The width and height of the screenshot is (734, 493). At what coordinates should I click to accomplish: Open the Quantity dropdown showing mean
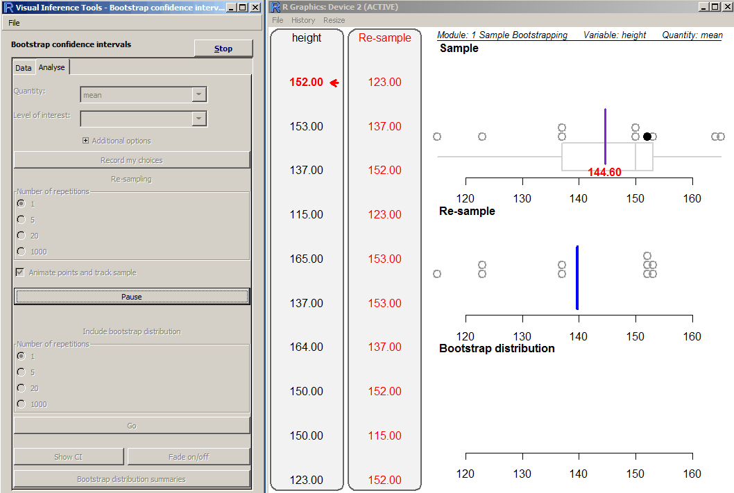tap(199, 95)
